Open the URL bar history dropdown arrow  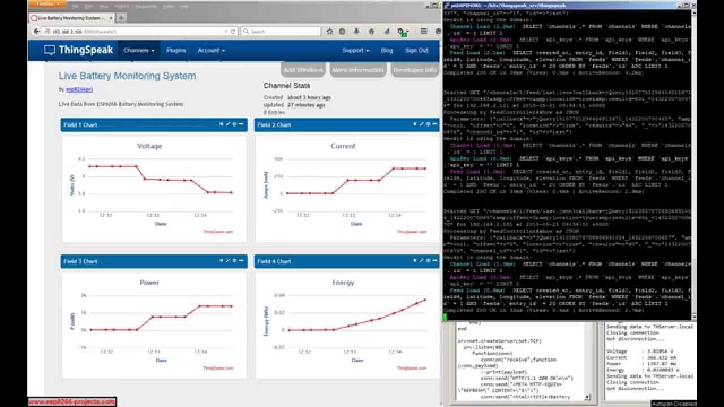226,32
